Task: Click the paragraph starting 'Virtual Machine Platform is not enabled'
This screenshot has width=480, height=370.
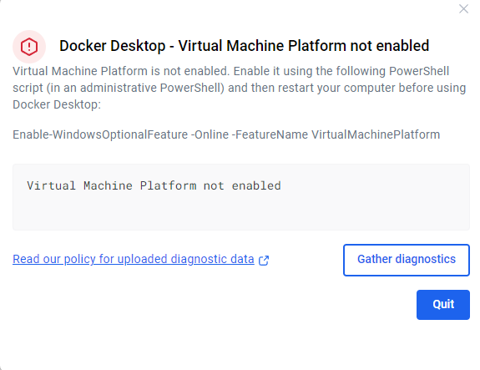Action: (x=239, y=88)
